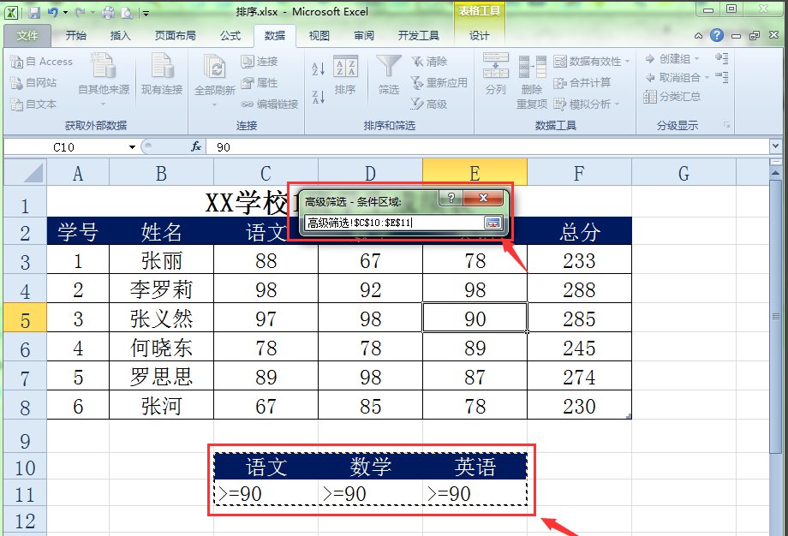Click vertical scrollbar up arrow

tap(776, 172)
